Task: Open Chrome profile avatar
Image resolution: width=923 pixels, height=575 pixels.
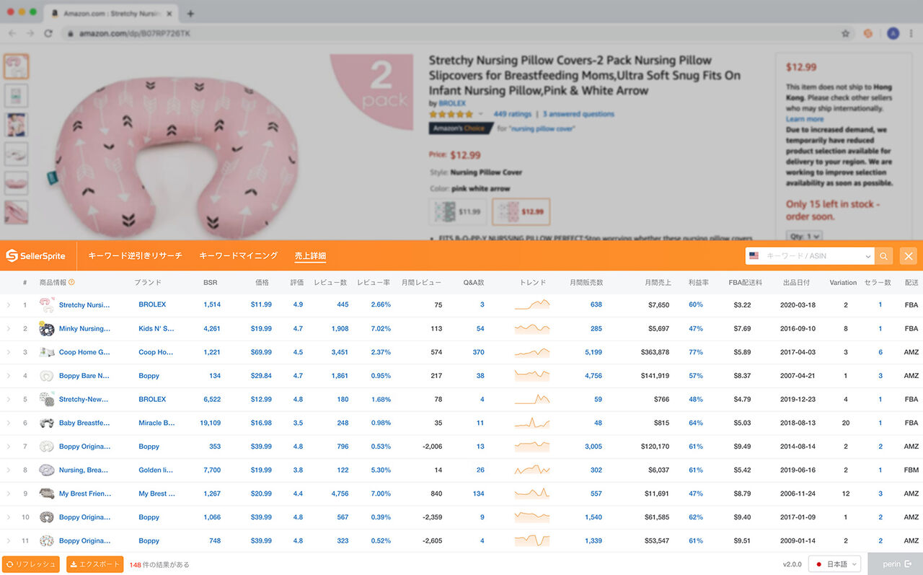Action: (893, 33)
